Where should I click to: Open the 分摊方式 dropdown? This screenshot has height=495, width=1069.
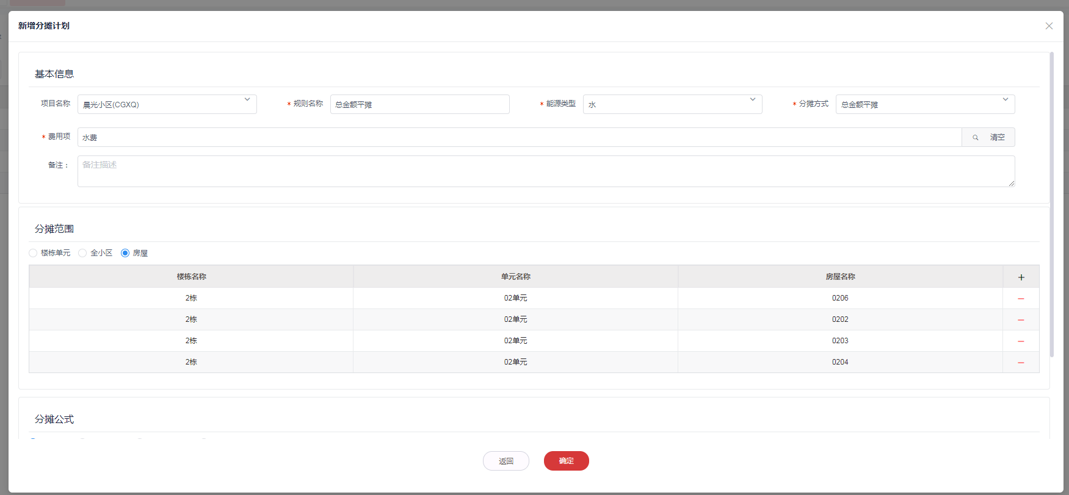pos(925,104)
